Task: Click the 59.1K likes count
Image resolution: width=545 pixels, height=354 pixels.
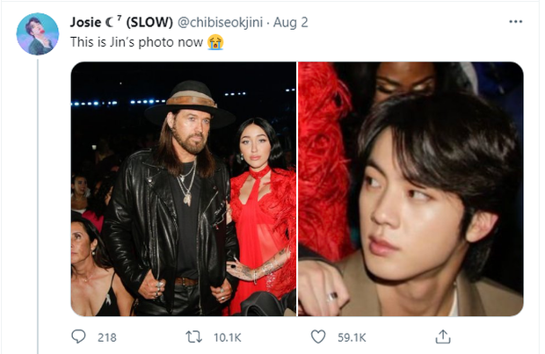Action: pos(352,337)
